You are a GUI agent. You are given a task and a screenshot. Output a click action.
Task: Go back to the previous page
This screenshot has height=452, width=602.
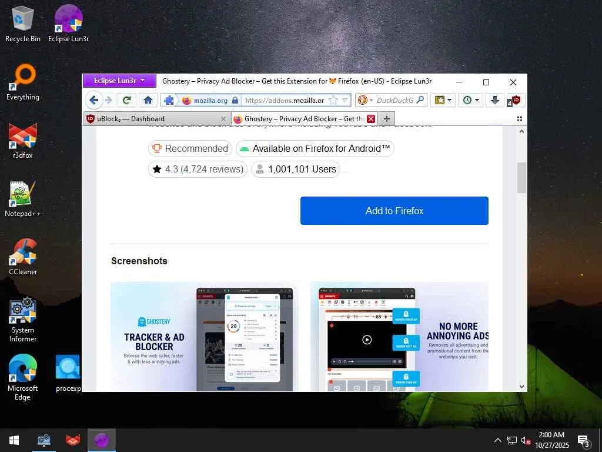(93, 100)
